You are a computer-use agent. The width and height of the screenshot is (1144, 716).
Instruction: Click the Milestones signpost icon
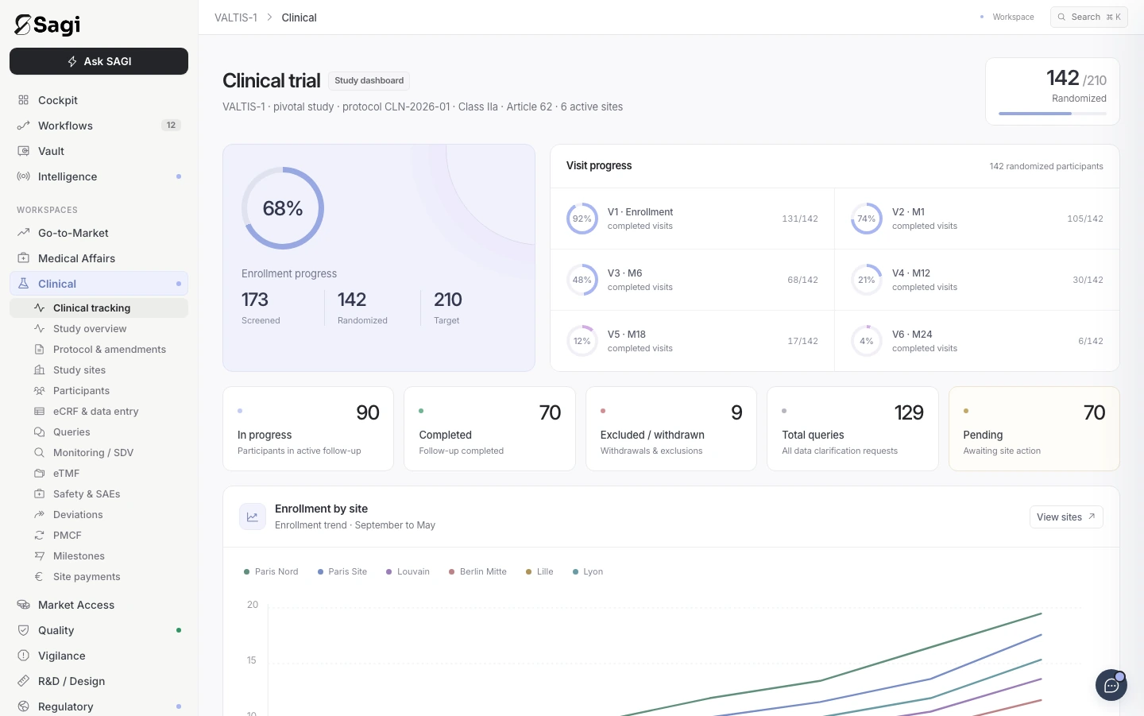click(x=39, y=555)
